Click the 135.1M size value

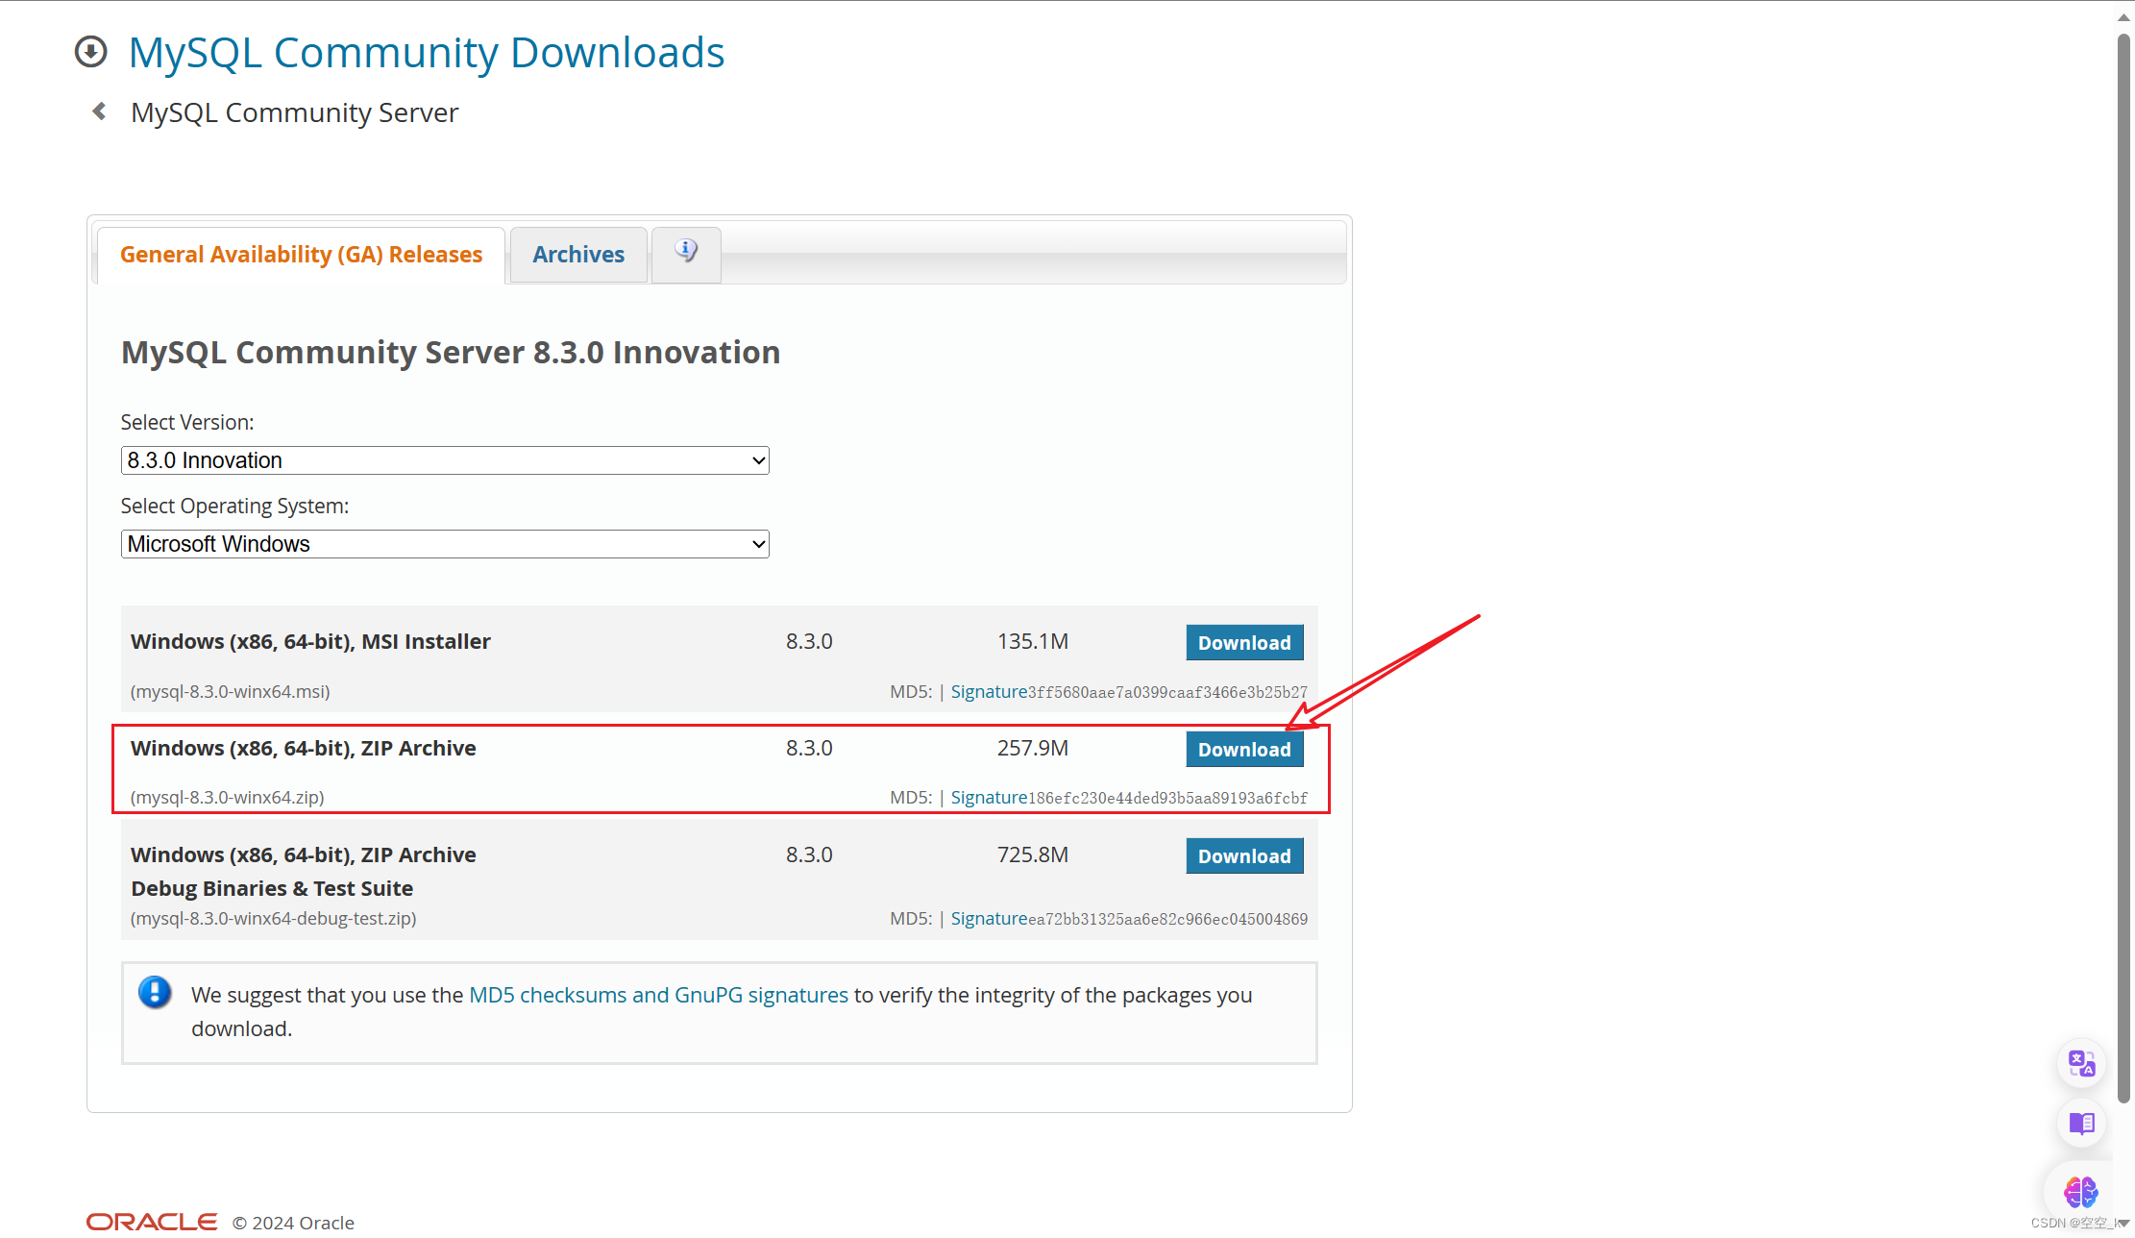(1033, 641)
